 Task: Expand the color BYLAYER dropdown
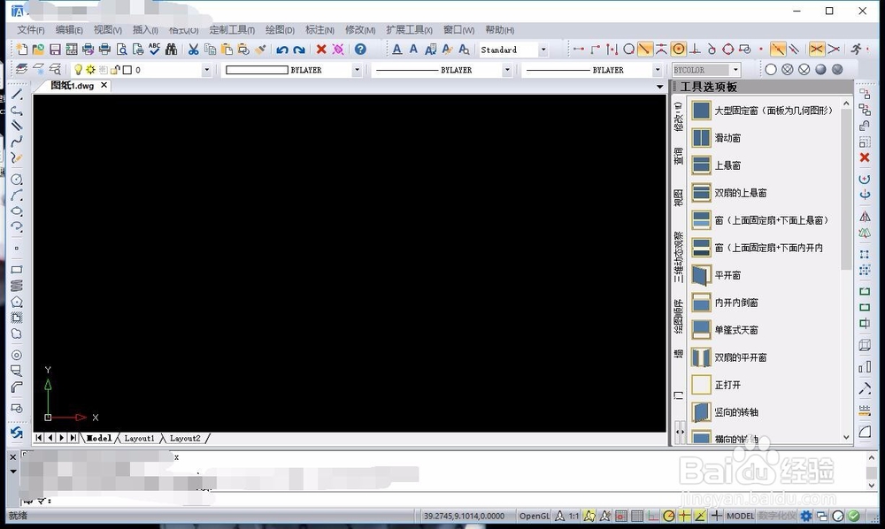coord(357,70)
